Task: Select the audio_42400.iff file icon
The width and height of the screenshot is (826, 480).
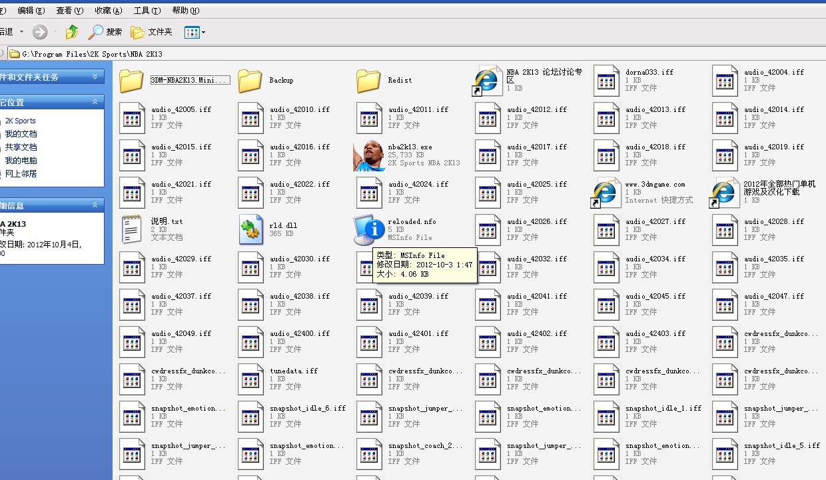Action: point(250,342)
